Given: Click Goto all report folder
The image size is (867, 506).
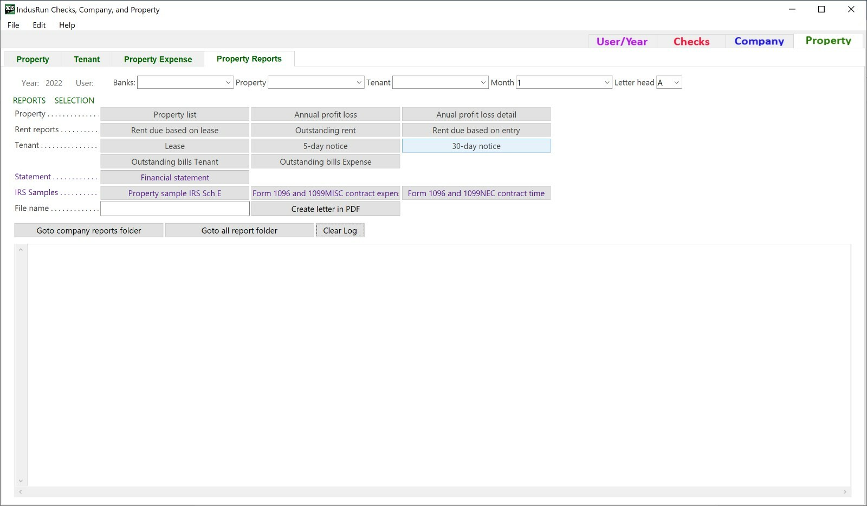Looking at the screenshot, I should point(240,230).
